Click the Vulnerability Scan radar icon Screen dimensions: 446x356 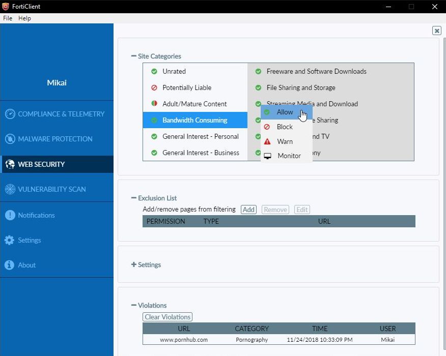10,189
